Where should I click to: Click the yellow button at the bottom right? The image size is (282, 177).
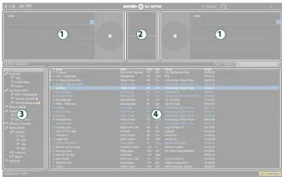[x=270, y=174]
